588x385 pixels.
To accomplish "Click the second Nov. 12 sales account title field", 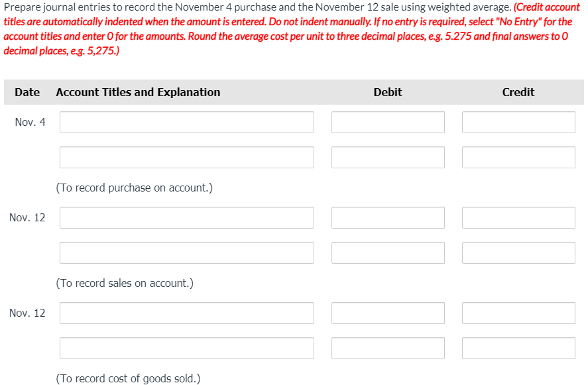I will click(186, 252).
